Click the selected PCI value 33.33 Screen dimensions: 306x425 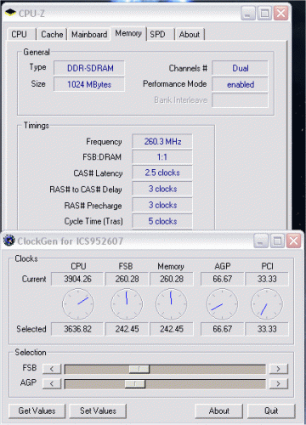coord(267,329)
